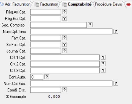Click the Num.Cpt.Tiers lookup question mark
Image resolution: width=132 pixels, height=104 pixels.
[116, 31]
